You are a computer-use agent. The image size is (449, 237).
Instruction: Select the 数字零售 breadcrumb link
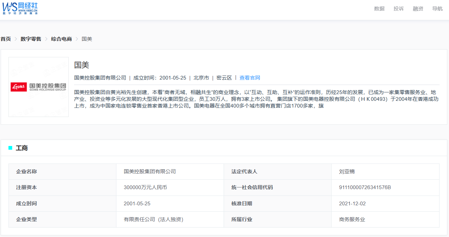[31, 39]
